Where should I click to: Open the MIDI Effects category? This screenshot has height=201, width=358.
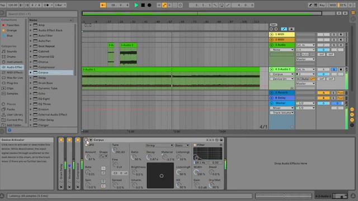(x=15, y=73)
